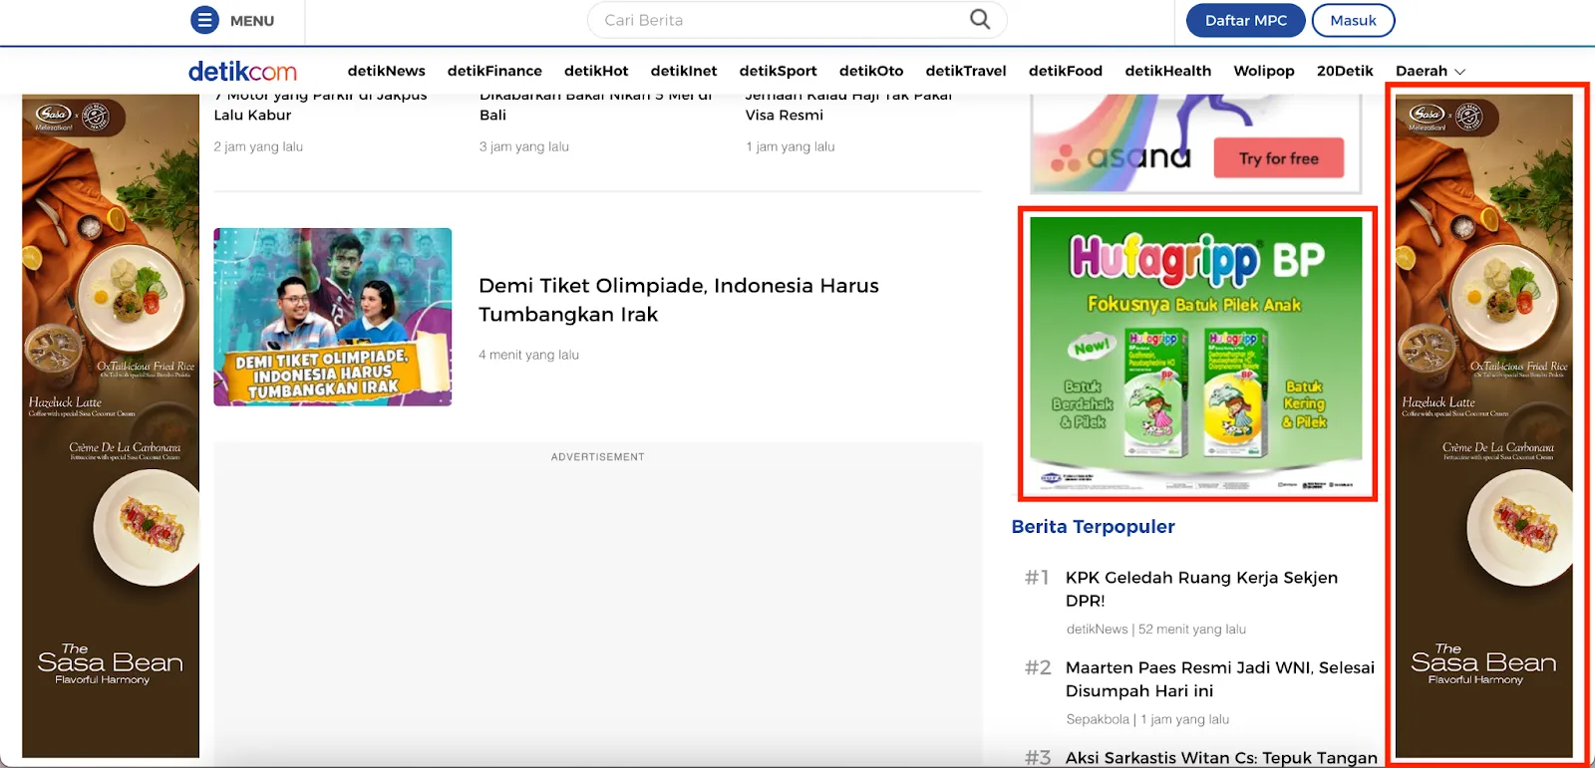
Task: Click Try for free on Asana ad
Action: (1278, 158)
